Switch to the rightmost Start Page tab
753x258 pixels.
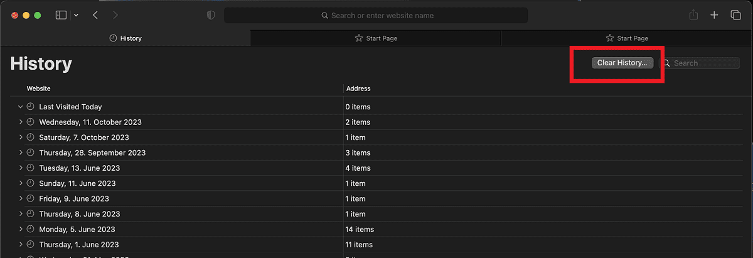click(626, 38)
